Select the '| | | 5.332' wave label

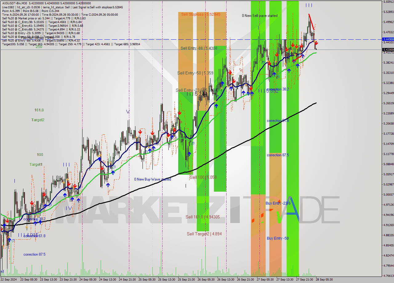tap(268, 91)
